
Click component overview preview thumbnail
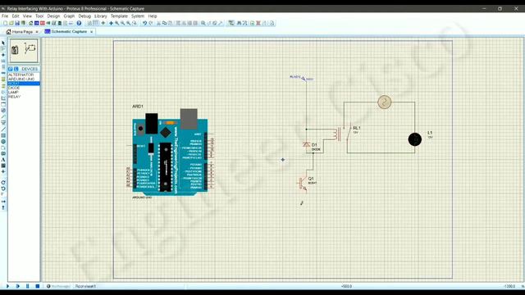tap(24, 51)
